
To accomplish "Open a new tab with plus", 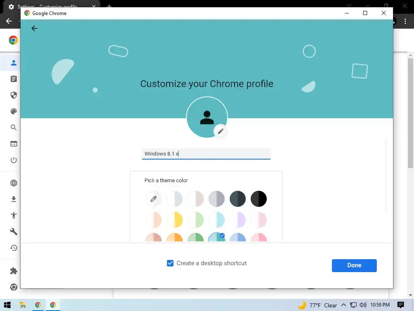I will (x=109, y=6).
